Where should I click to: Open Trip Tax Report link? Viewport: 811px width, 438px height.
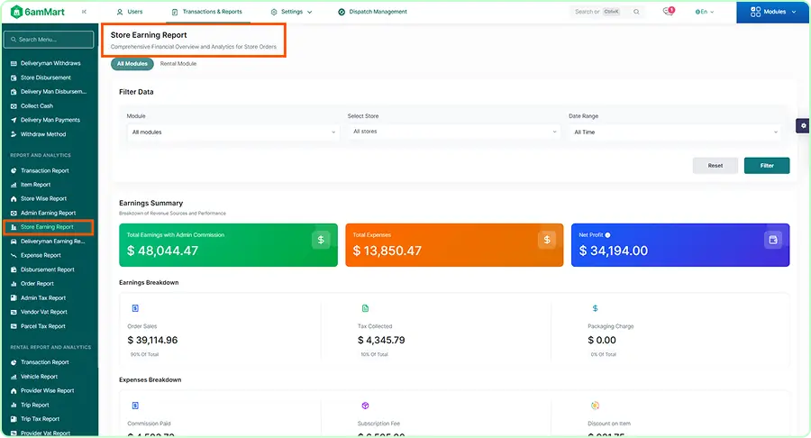click(40, 419)
